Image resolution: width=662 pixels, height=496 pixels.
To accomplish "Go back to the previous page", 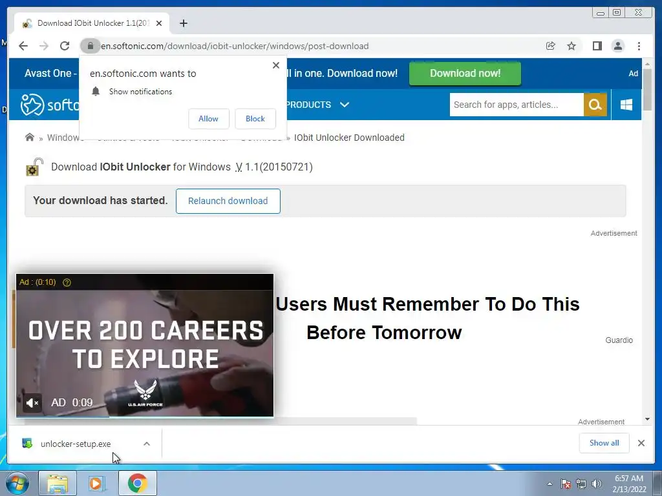I will click(x=23, y=46).
